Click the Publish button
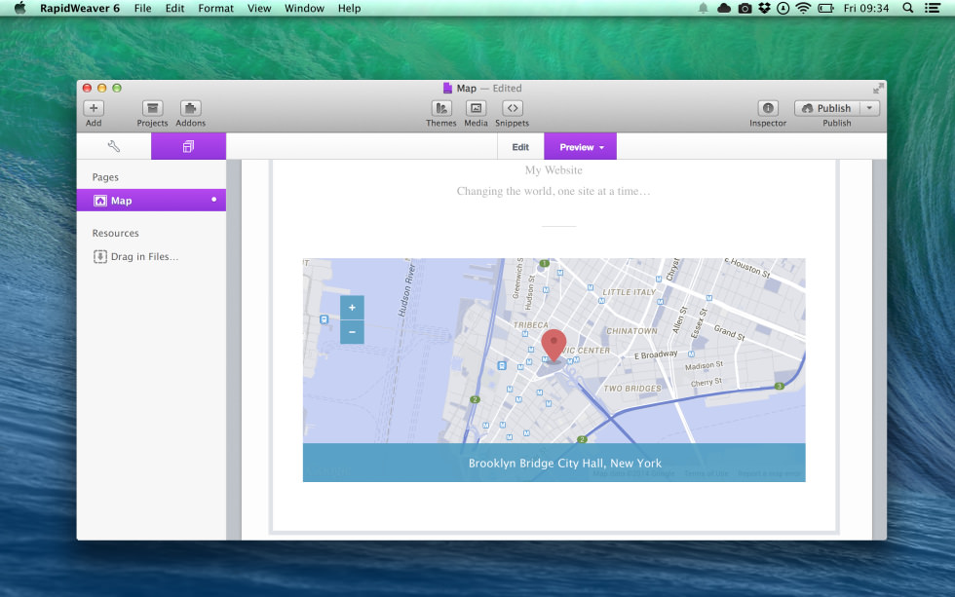The width and height of the screenshot is (955, 597). coord(827,108)
